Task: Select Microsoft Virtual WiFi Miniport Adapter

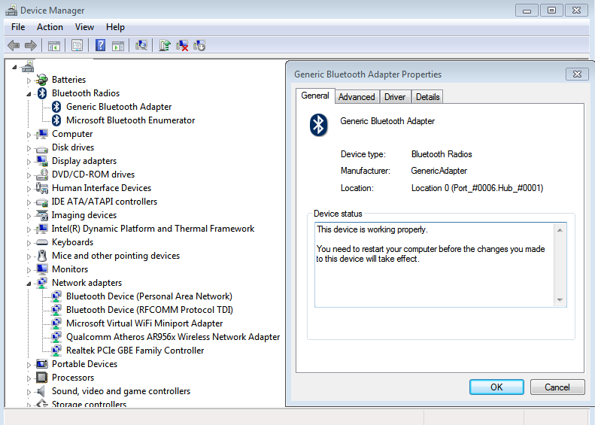Action: (144, 323)
